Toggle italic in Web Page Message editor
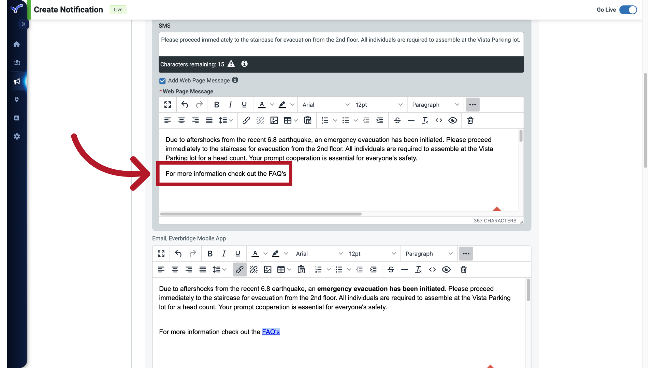Viewport: 655px width, 368px height. click(231, 105)
